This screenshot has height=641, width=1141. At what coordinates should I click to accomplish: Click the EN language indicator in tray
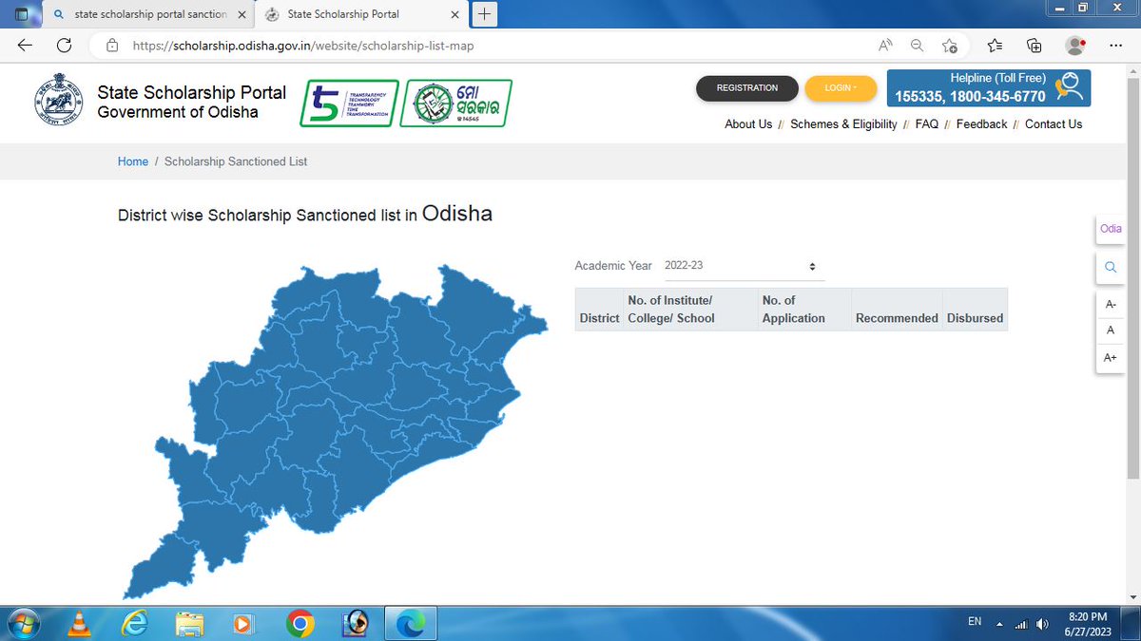click(975, 621)
